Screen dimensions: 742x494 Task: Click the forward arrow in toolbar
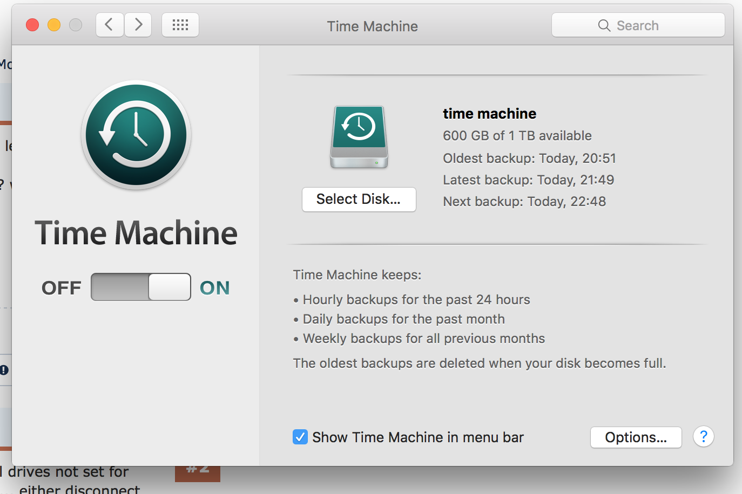(138, 25)
